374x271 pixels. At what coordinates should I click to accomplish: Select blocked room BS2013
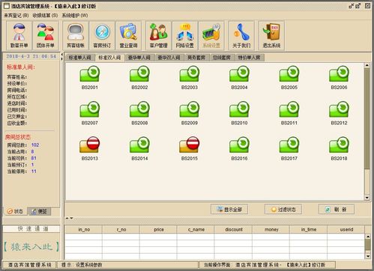(90, 148)
